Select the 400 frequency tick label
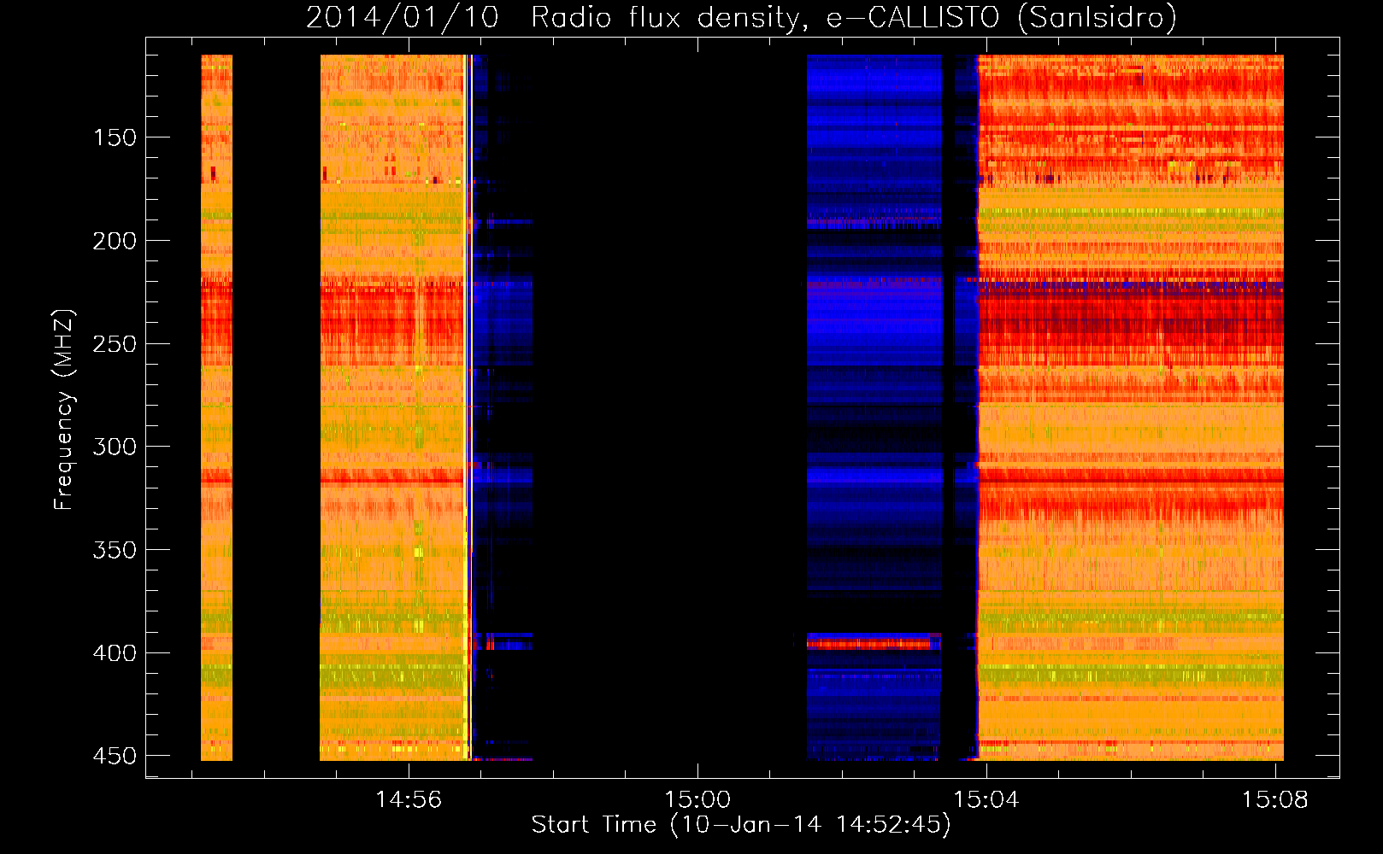1383x854 pixels. click(115, 653)
